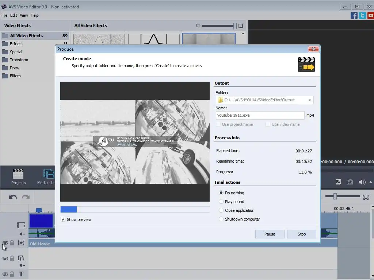Toggle visibility eye of text track

click(x=5, y=274)
